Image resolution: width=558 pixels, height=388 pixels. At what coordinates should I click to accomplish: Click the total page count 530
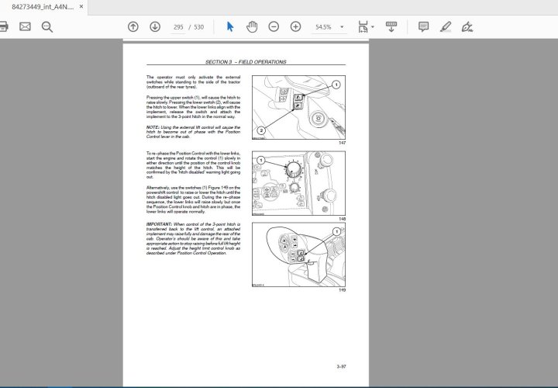(199, 27)
